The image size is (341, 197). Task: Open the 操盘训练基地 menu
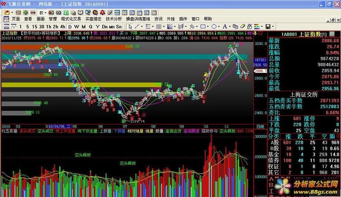(138, 19)
